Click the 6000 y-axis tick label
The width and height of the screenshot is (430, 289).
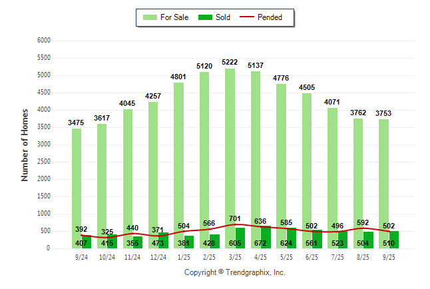pos(43,41)
